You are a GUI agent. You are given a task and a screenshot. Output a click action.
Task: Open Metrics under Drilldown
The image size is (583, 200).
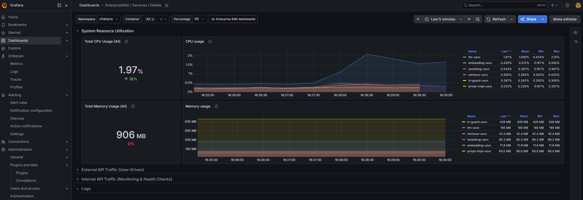click(16, 64)
